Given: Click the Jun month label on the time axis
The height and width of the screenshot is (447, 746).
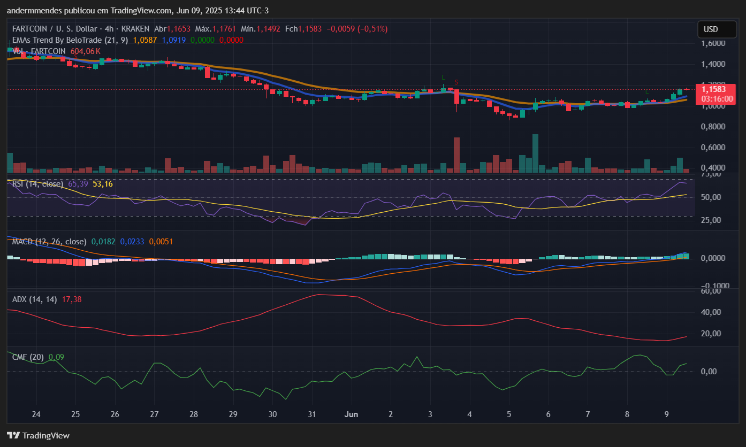Looking at the screenshot, I should pyautogui.click(x=352, y=414).
